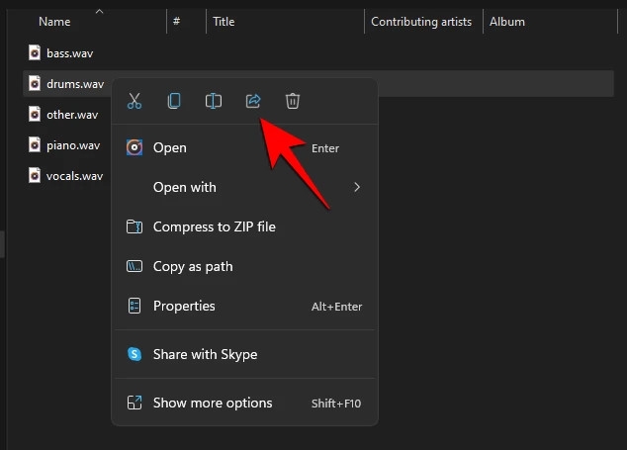Click the Share icon in context menu
The height and width of the screenshot is (450, 627).
(253, 101)
